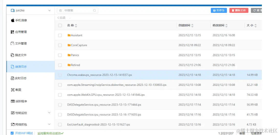Select DASDelegateService.cpu_resource-2023-12-13-171444.ips file

[x=104, y=105]
